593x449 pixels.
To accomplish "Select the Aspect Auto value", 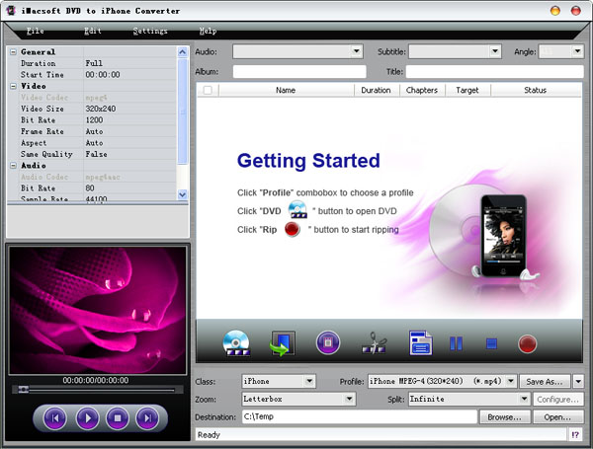I will coord(129,143).
